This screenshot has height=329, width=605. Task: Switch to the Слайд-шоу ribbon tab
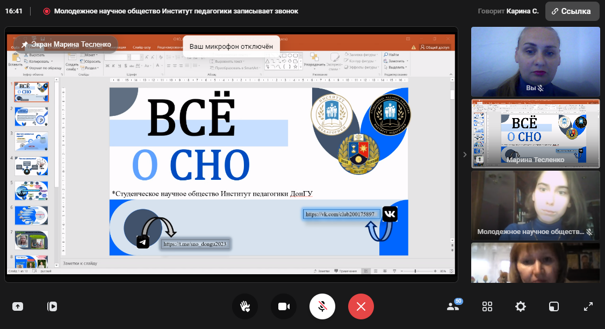pos(142,47)
